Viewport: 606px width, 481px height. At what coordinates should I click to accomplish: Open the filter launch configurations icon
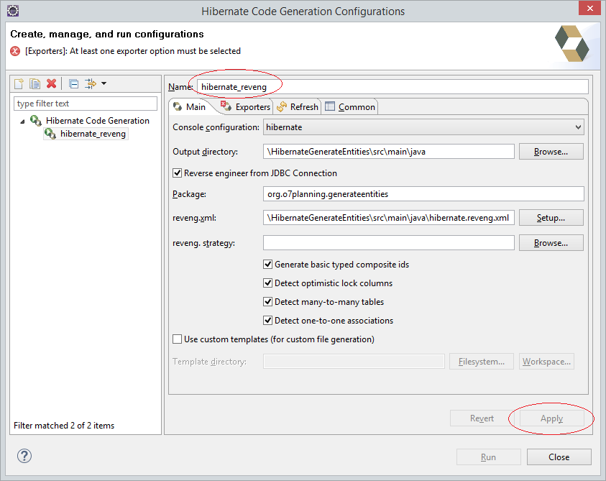tap(91, 83)
